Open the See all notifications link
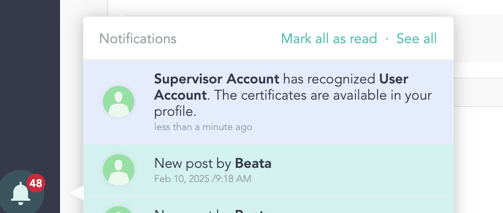 (x=416, y=38)
